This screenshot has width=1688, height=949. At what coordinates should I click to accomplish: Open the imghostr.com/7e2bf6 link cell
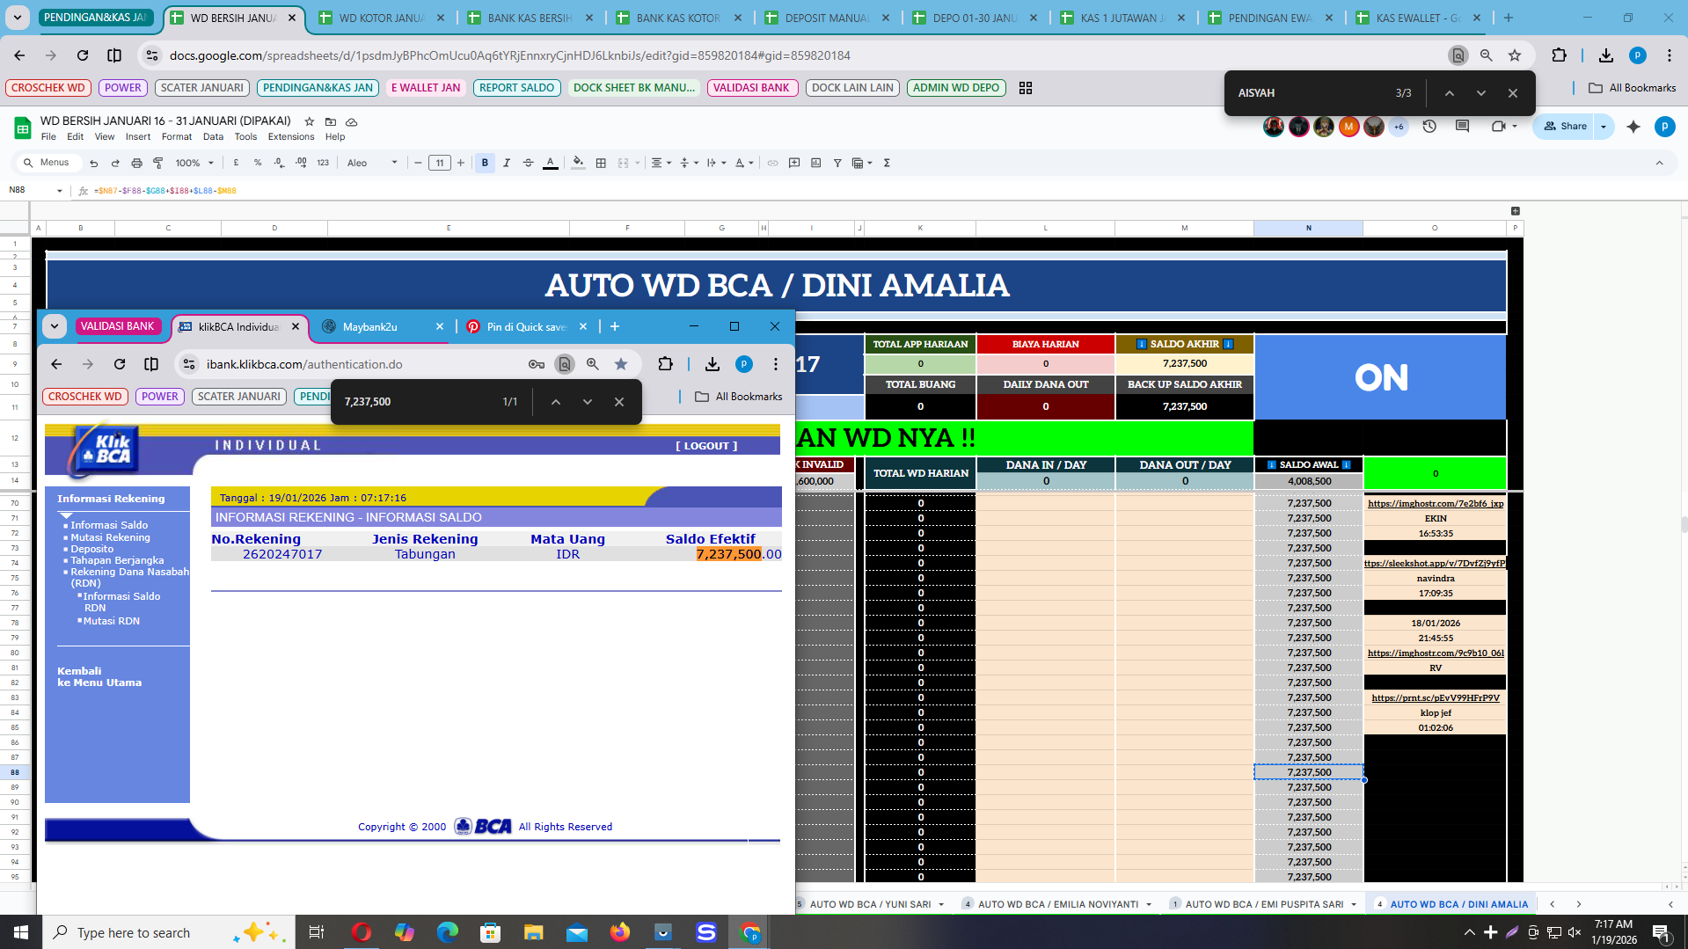click(1435, 504)
